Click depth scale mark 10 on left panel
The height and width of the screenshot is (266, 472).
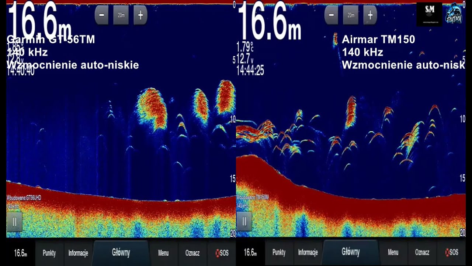pos(233,119)
